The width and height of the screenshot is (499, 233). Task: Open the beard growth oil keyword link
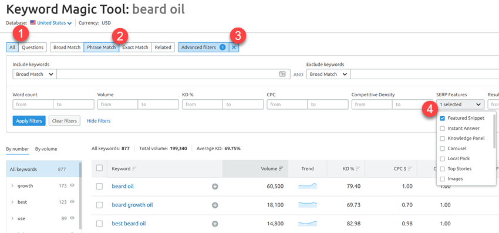[132, 205]
